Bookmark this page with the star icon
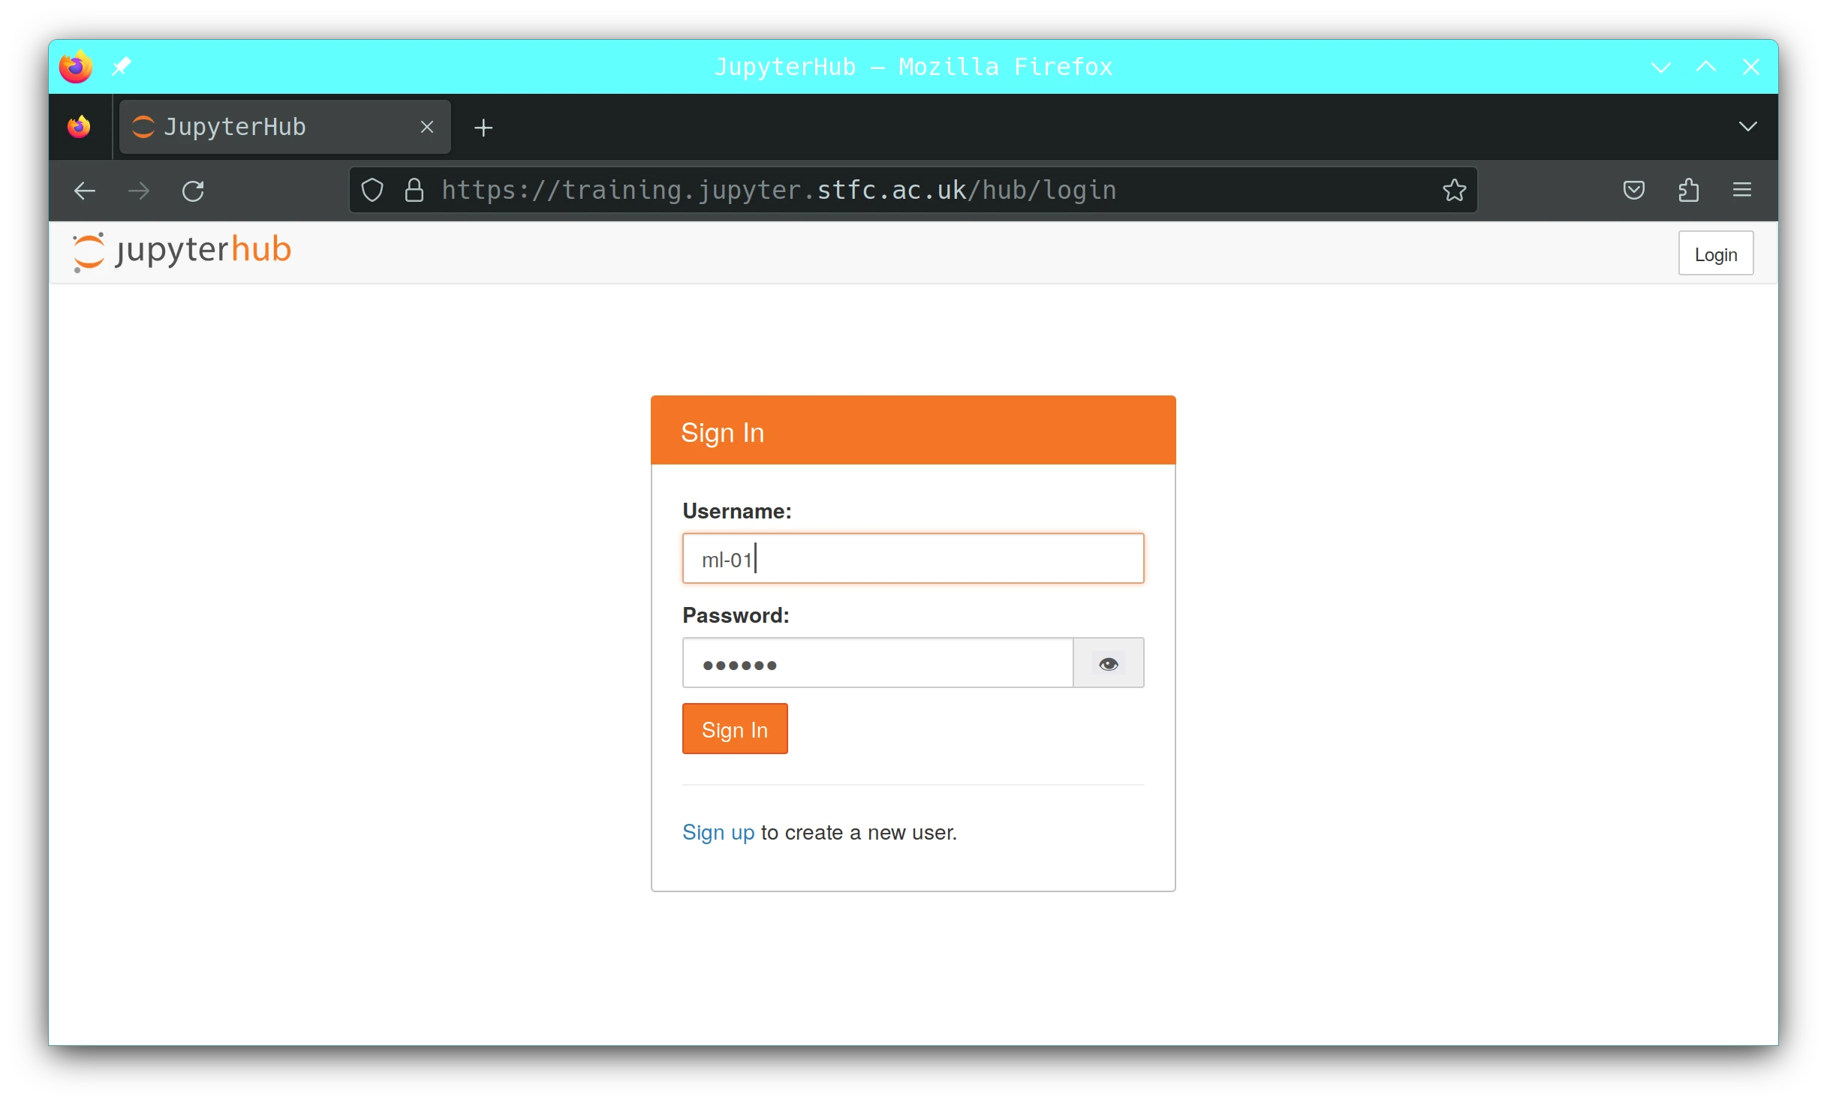 [x=1454, y=191]
